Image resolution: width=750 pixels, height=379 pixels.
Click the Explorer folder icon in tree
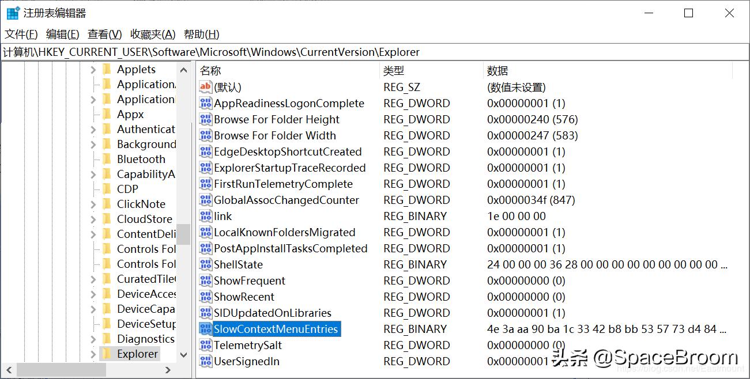107,354
